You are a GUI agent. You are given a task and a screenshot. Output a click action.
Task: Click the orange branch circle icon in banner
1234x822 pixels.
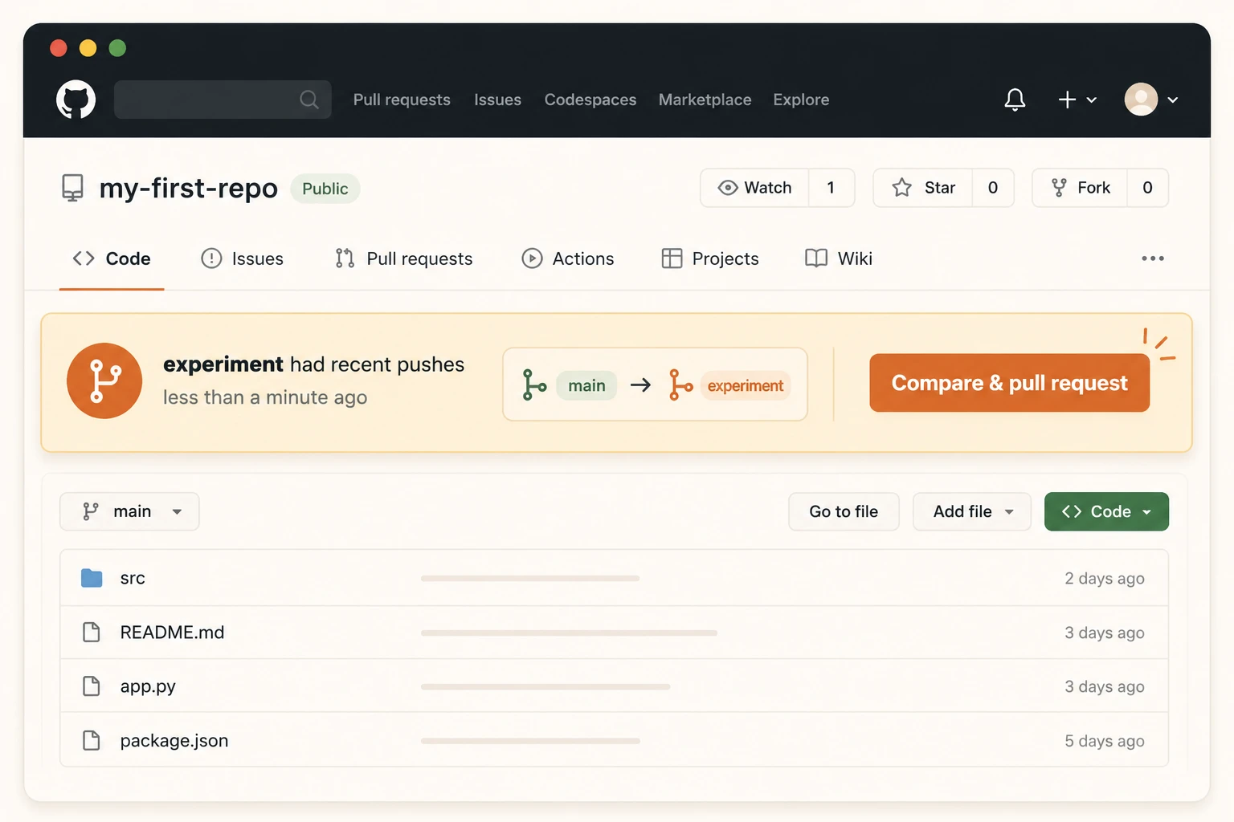104,380
